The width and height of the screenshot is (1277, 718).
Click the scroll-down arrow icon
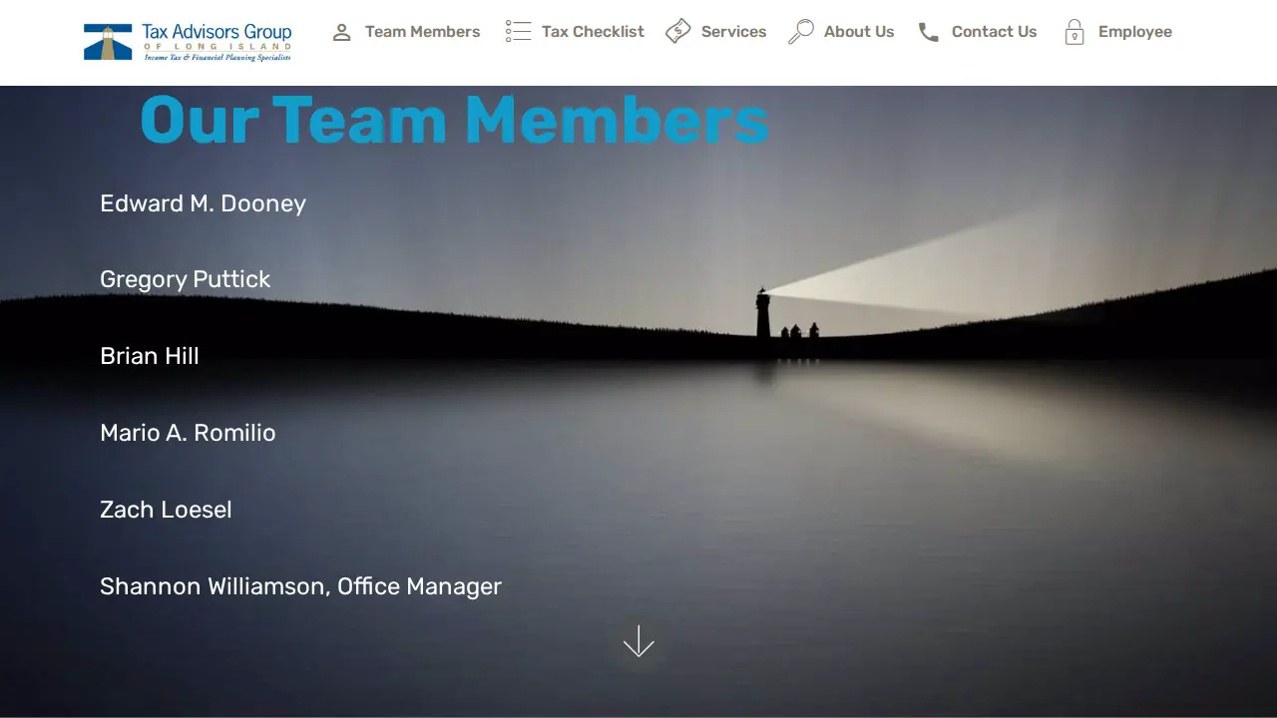638,641
